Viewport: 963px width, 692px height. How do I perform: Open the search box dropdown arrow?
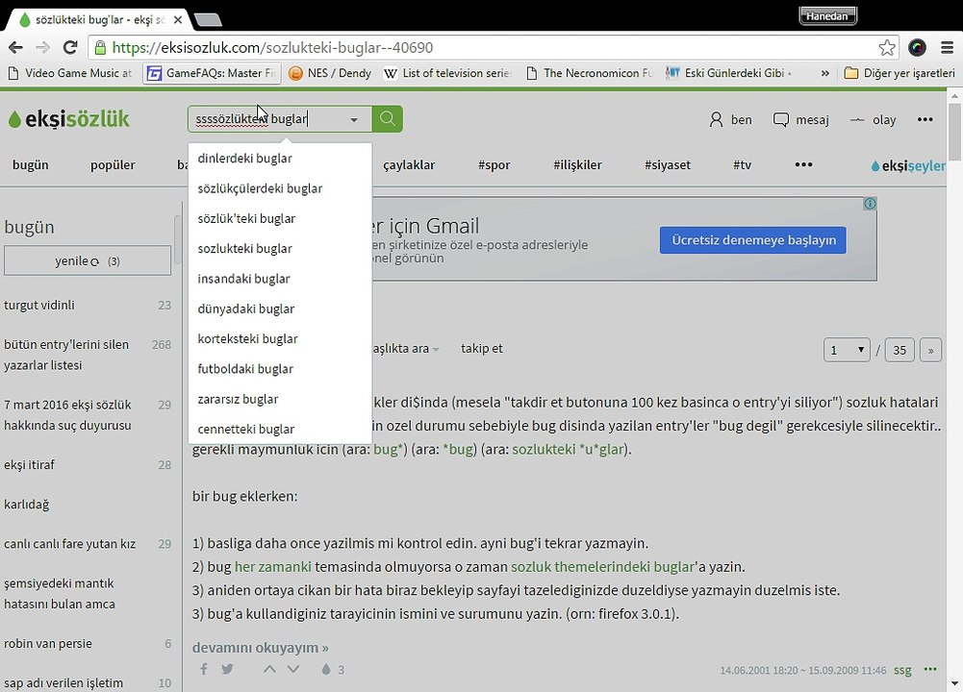(x=354, y=119)
